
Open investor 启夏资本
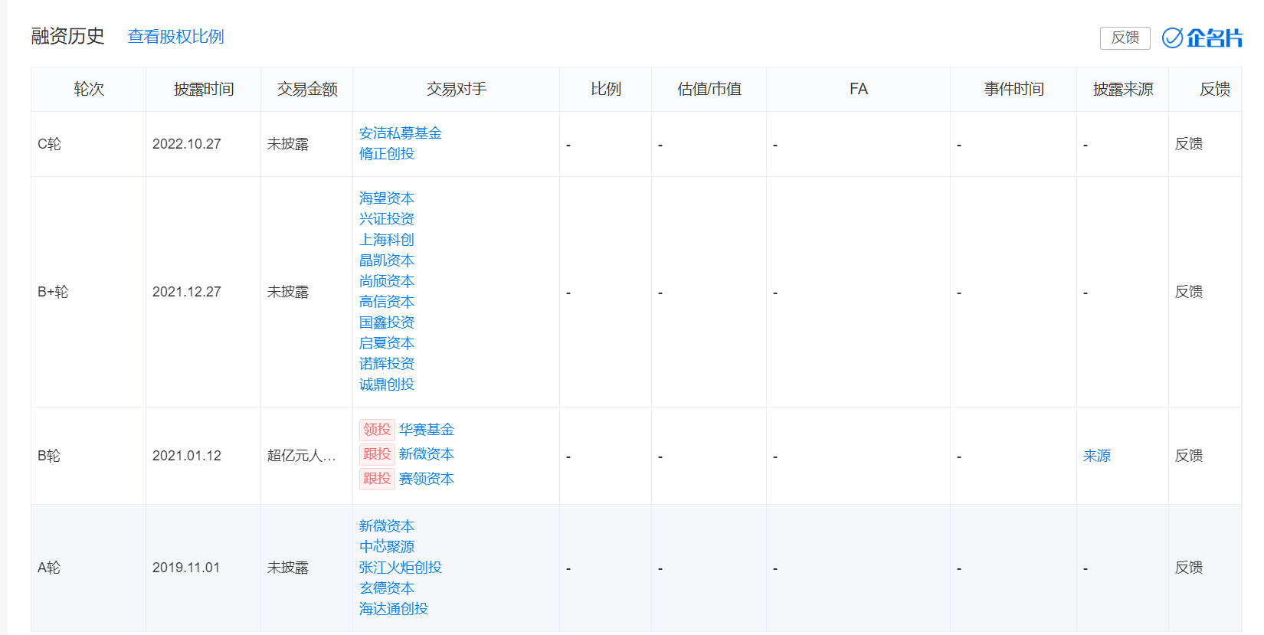click(387, 343)
